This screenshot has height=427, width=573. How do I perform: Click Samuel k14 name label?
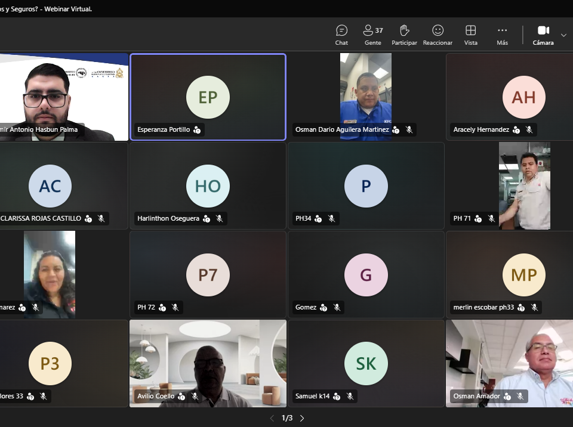(312, 396)
